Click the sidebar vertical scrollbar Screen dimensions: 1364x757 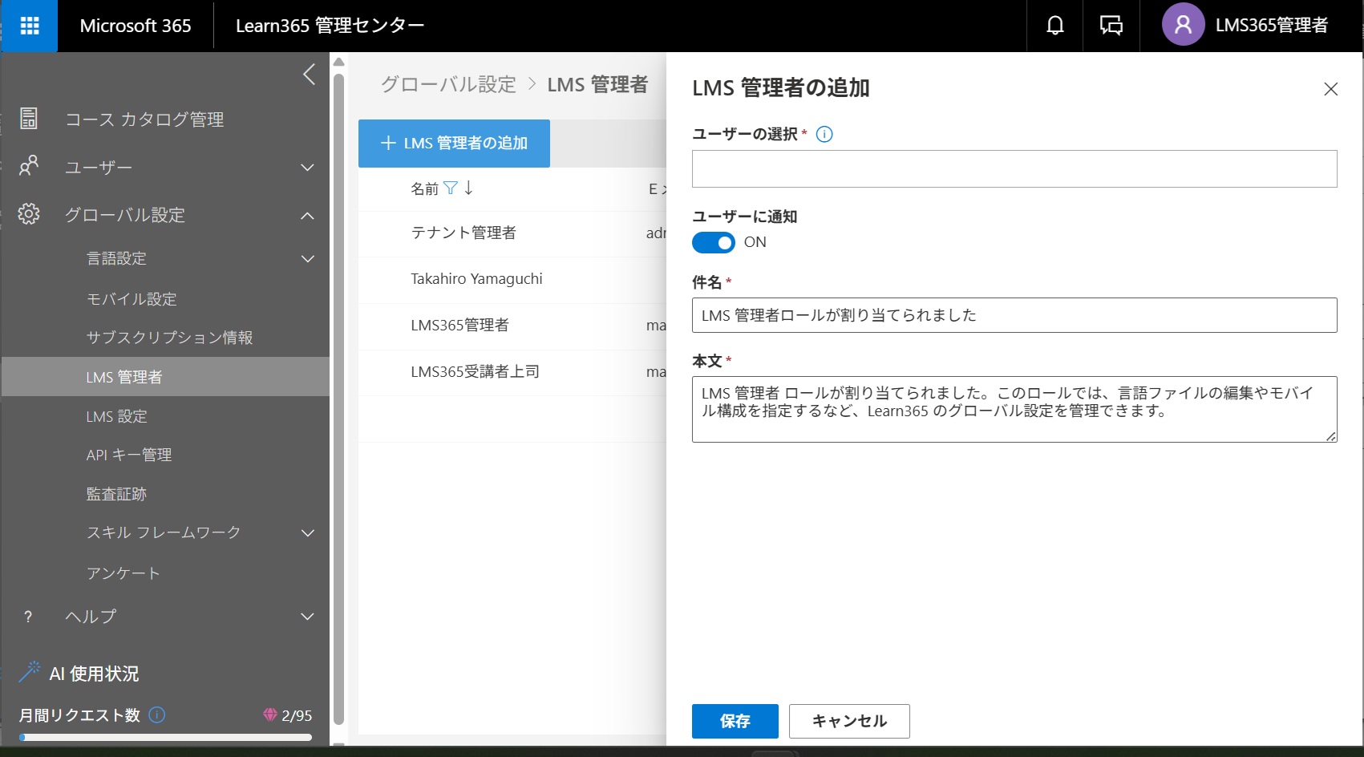click(338, 399)
